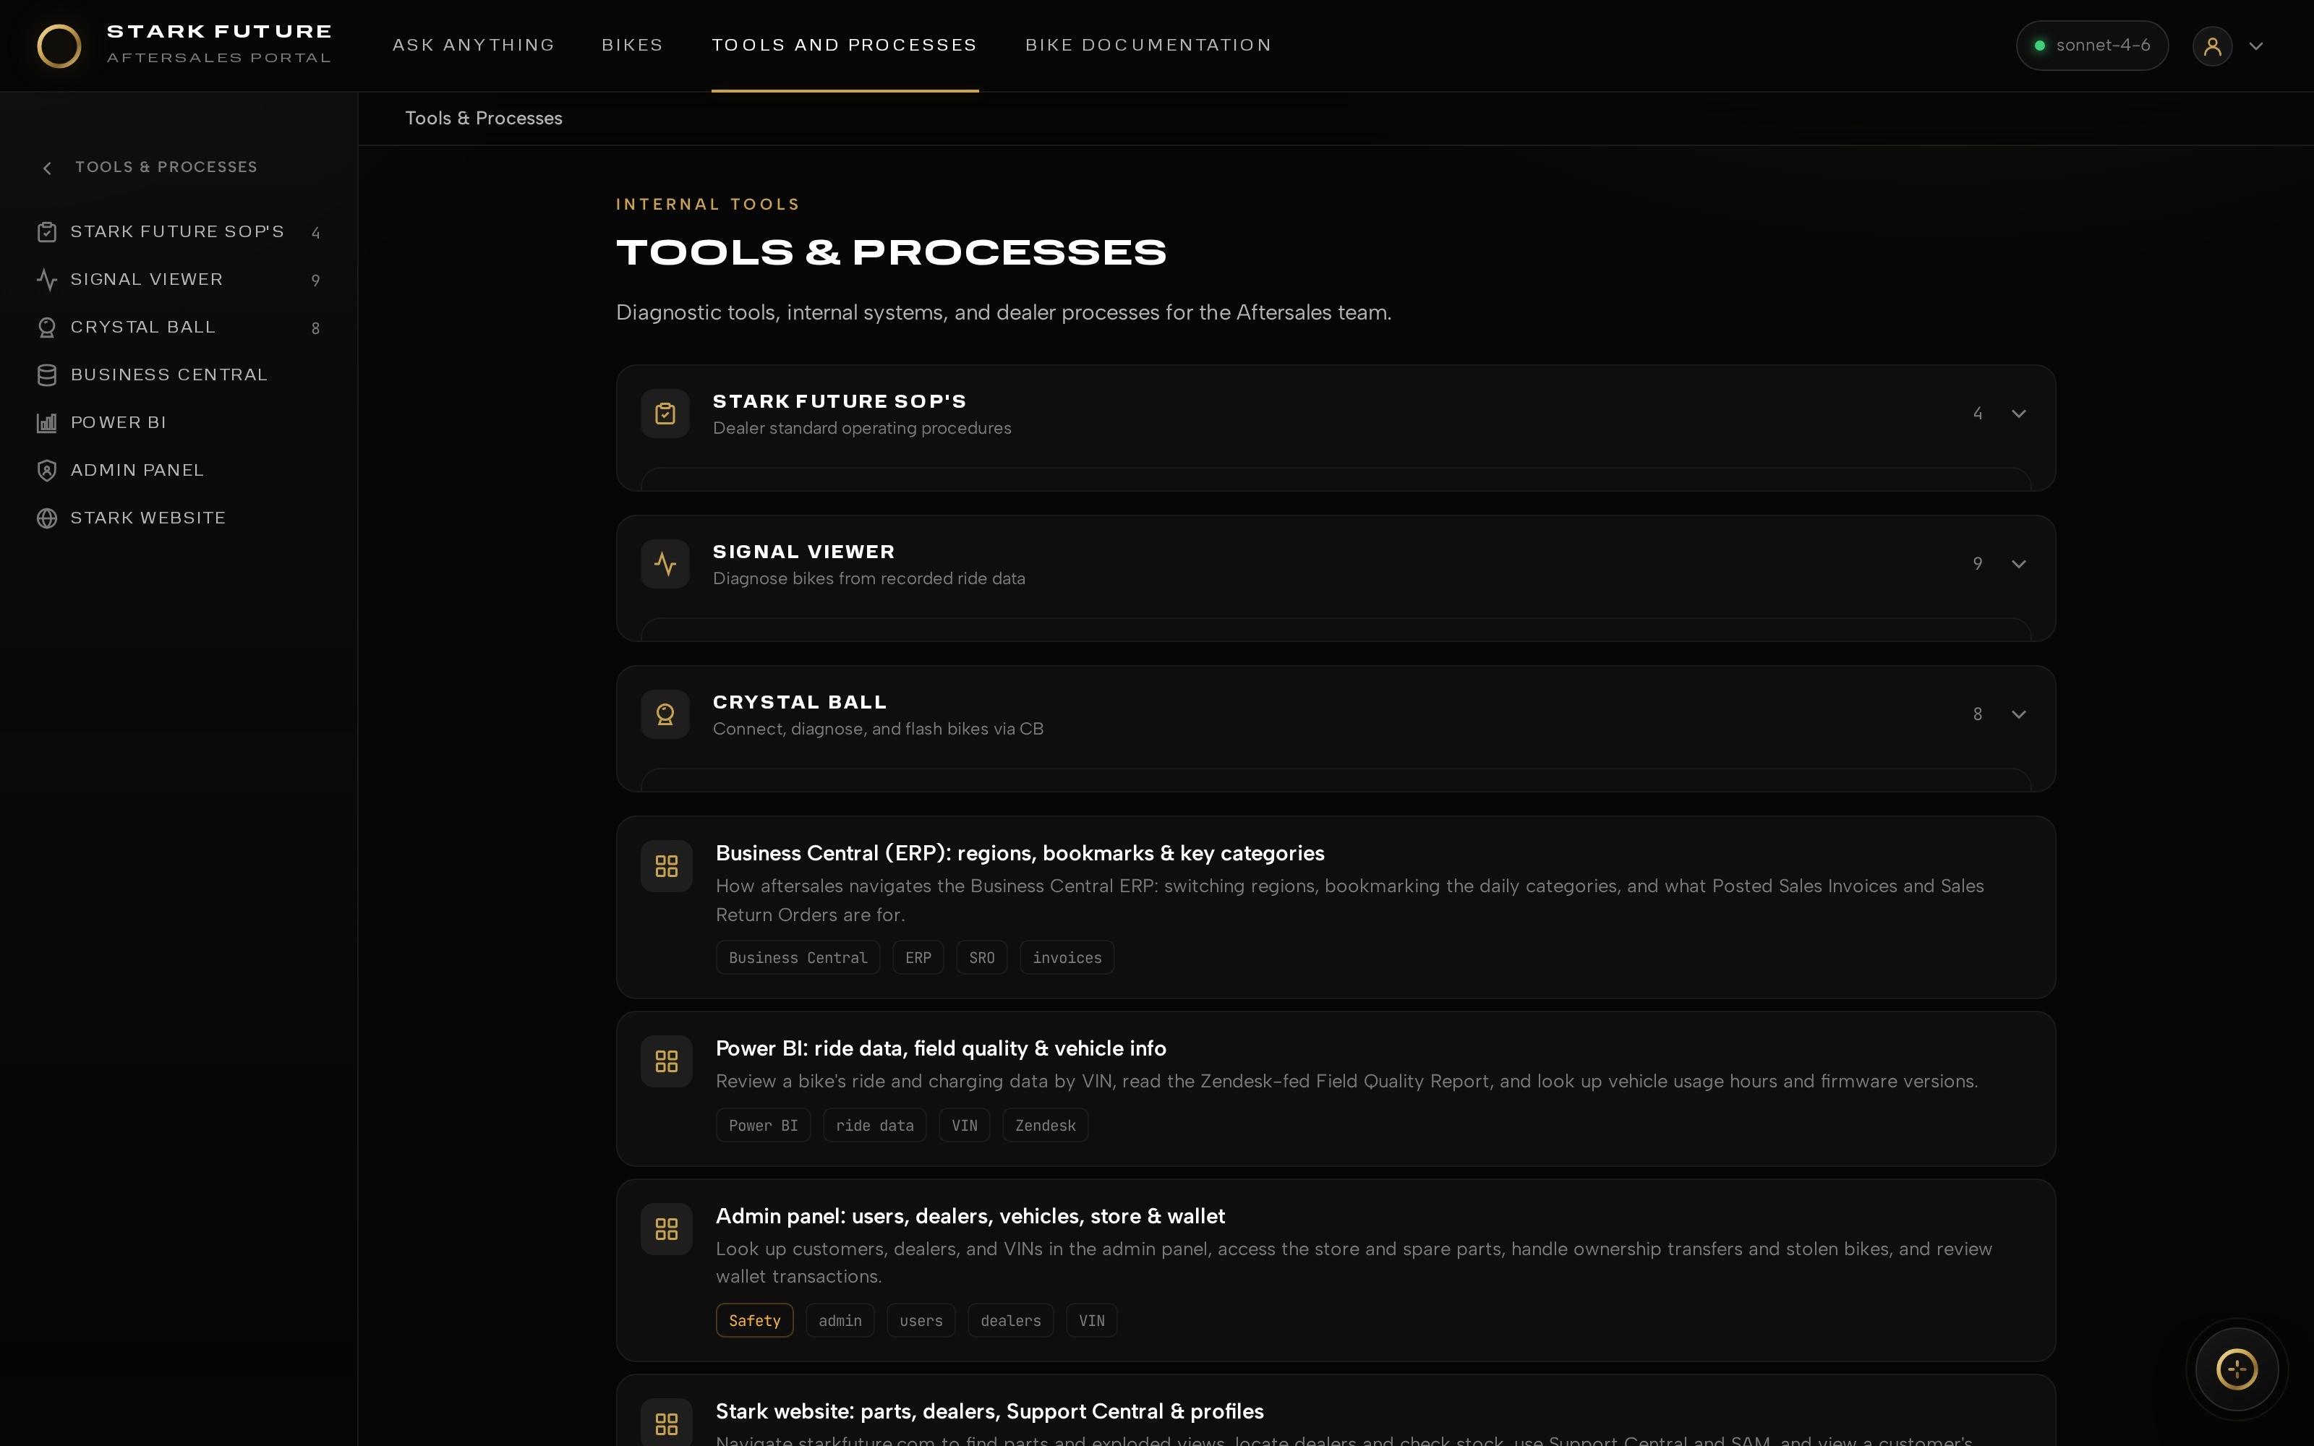
Task: Open the user profile avatar icon
Action: coord(2212,46)
